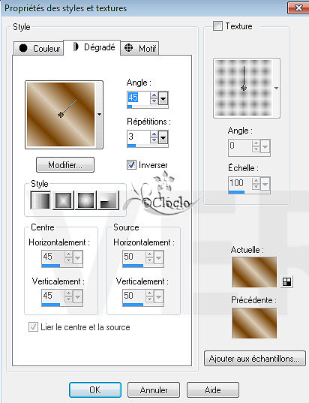Open the gradient Angle slider dropdown
This screenshot has height=403, width=309.
[163, 98]
